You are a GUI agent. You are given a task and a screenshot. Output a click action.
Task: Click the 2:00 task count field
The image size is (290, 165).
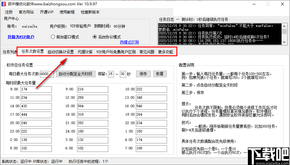36,140
